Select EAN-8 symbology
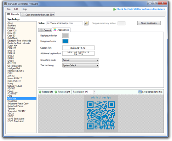Image resolution: width=172 pixels, height=141 pixels. click(x=11, y=61)
